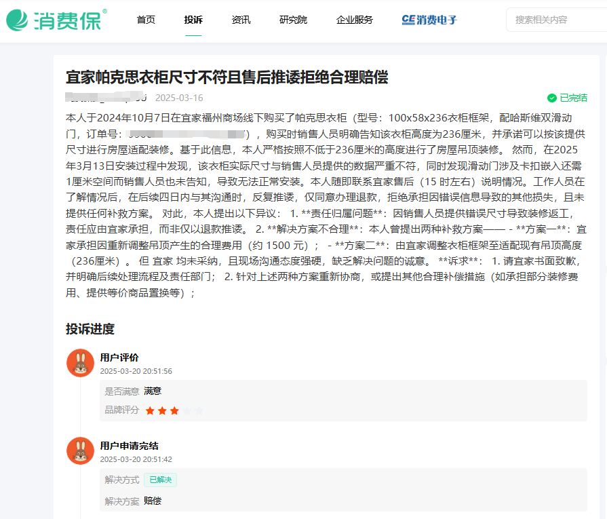
Task: Open the 研究院 menu item
Action: (x=293, y=20)
